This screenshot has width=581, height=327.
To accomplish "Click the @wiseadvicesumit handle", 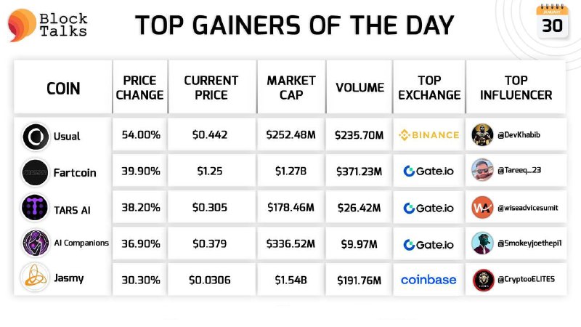I will tap(528, 208).
